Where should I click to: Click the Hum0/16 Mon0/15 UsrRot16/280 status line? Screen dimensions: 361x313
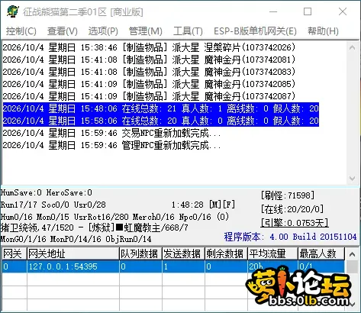point(115,217)
